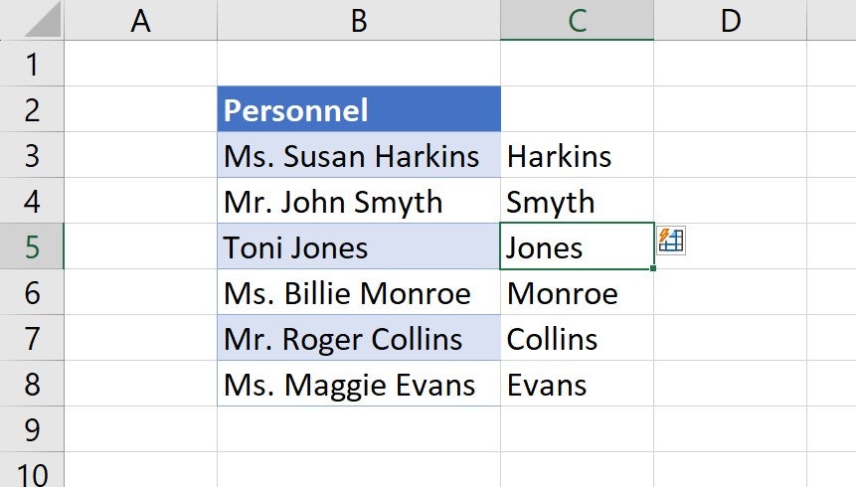Click the cell containing Monroe

click(x=577, y=292)
